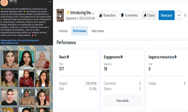
Task: Open the Feed preview tab
Action: click(x=98, y=31)
